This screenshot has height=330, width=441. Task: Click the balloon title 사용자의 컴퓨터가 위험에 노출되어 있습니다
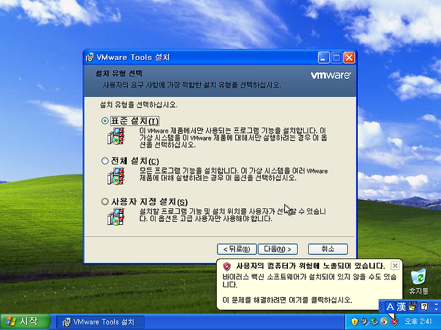click(x=311, y=266)
